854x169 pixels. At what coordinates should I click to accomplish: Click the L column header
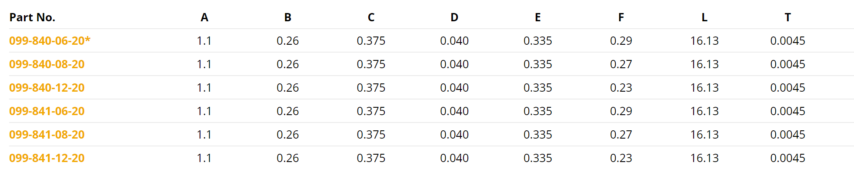[x=704, y=17]
